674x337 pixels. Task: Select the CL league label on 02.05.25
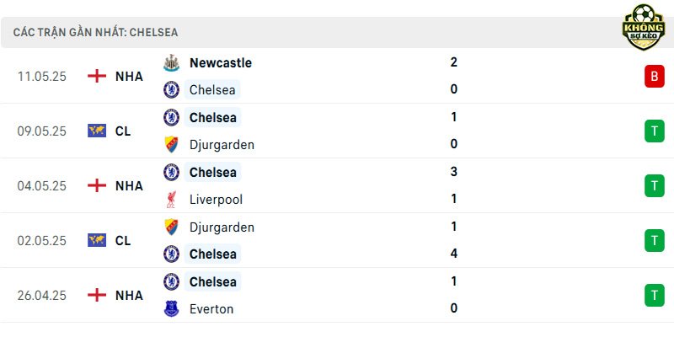tap(123, 241)
